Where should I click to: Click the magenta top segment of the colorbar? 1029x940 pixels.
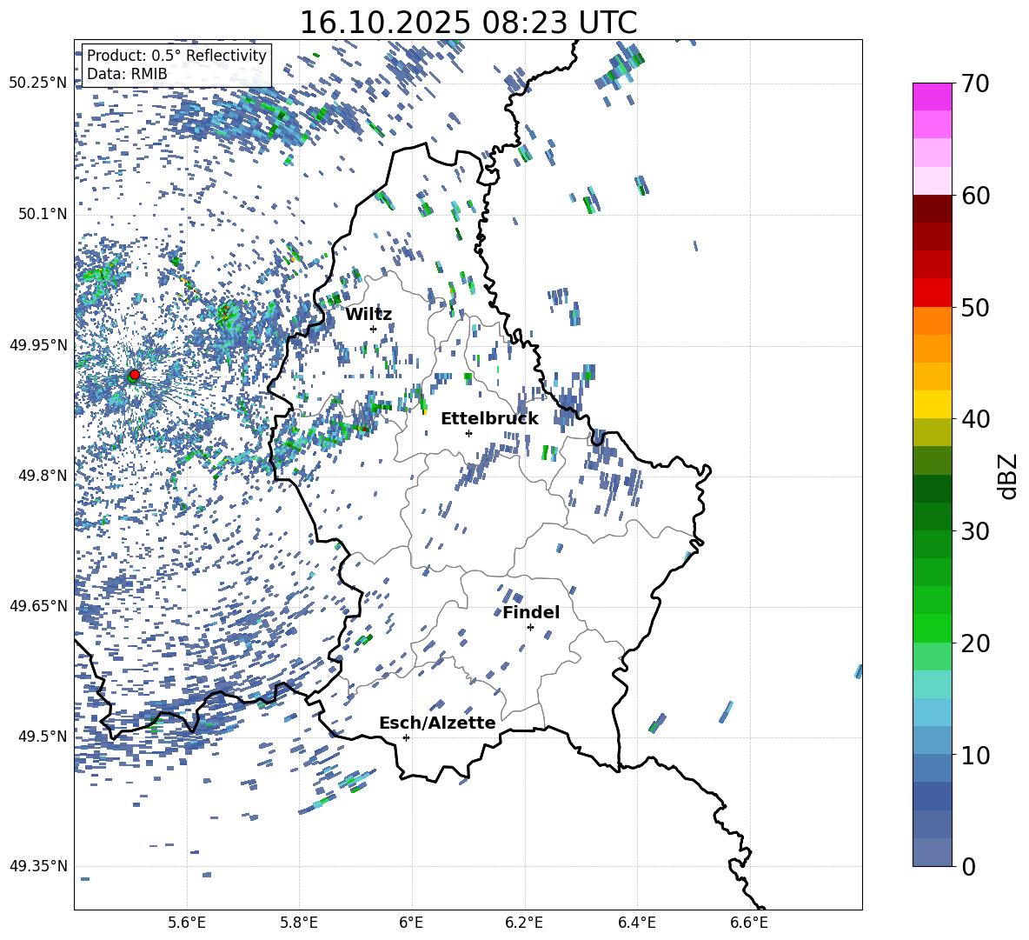(x=932, y=97)
